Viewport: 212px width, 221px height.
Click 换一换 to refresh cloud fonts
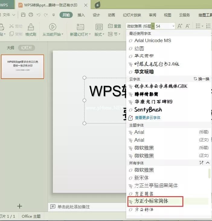coord(201,79)
